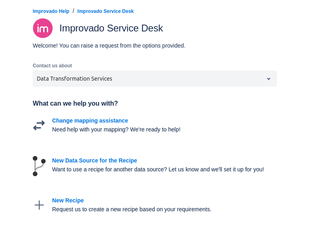Click the recipe for another data source description
318x229 pixels.
tap(158, 169)
